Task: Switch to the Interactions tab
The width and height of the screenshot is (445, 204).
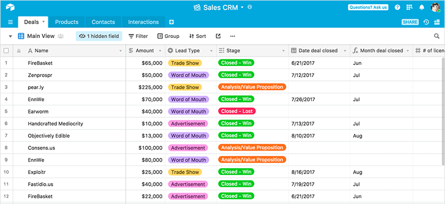Action: [143, 22]
